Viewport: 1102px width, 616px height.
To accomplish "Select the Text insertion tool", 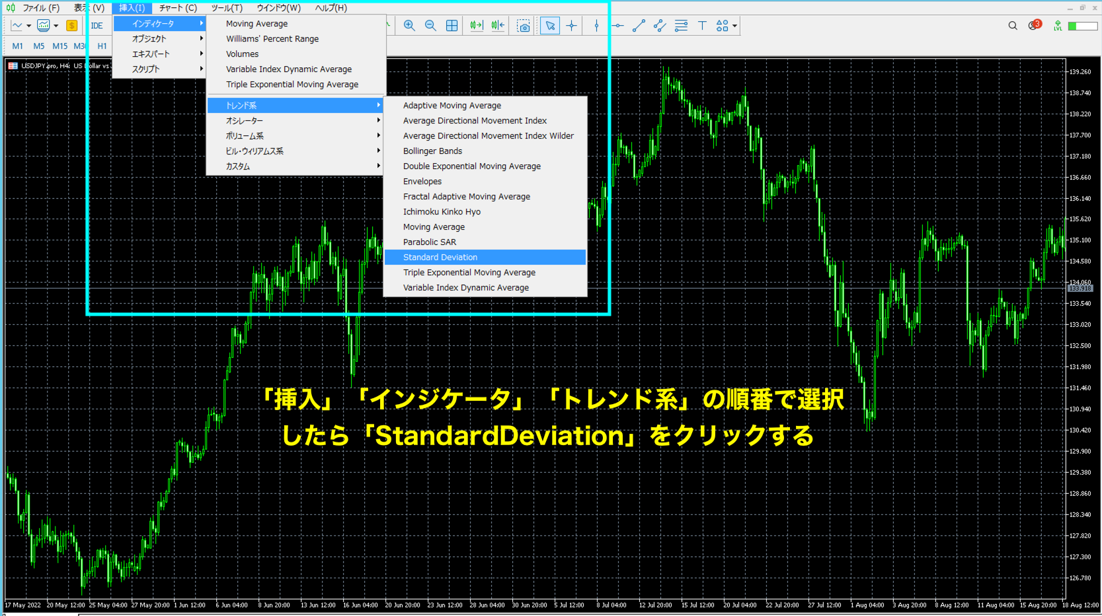I will click(702, 25).
